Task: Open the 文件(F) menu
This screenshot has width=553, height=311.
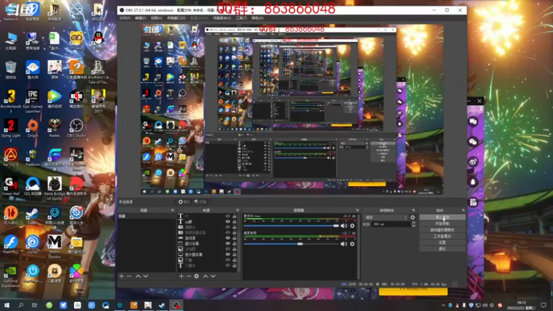Action: (x=125, y=18)
